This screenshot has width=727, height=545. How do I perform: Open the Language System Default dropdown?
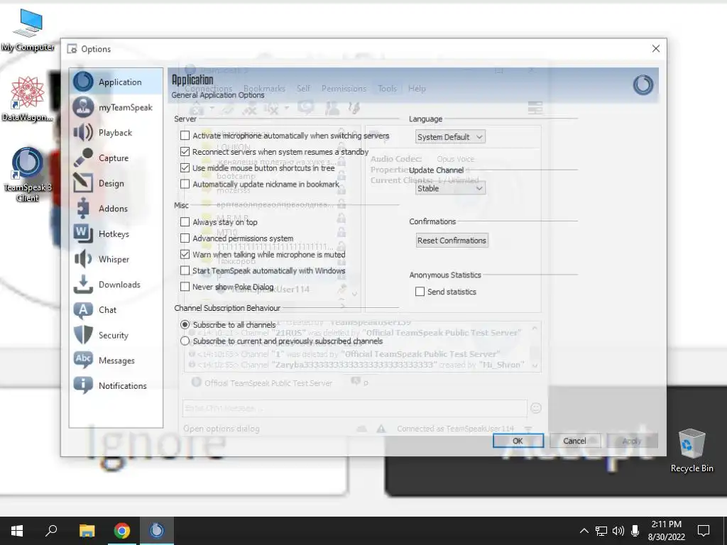[x=450, y=137]
